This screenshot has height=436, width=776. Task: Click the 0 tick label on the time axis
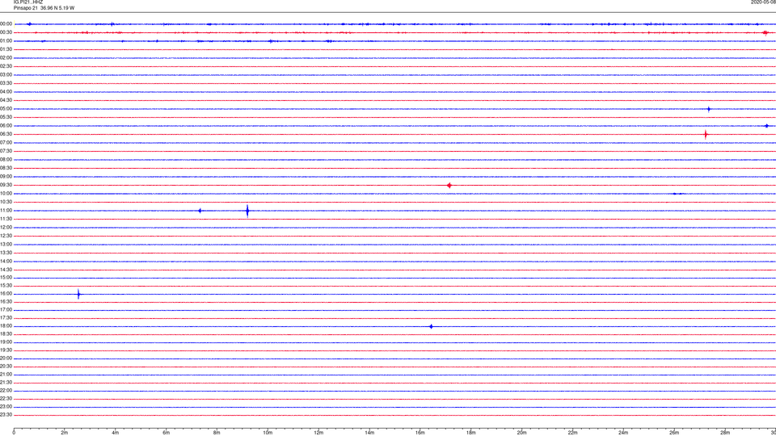pos(14,433)
